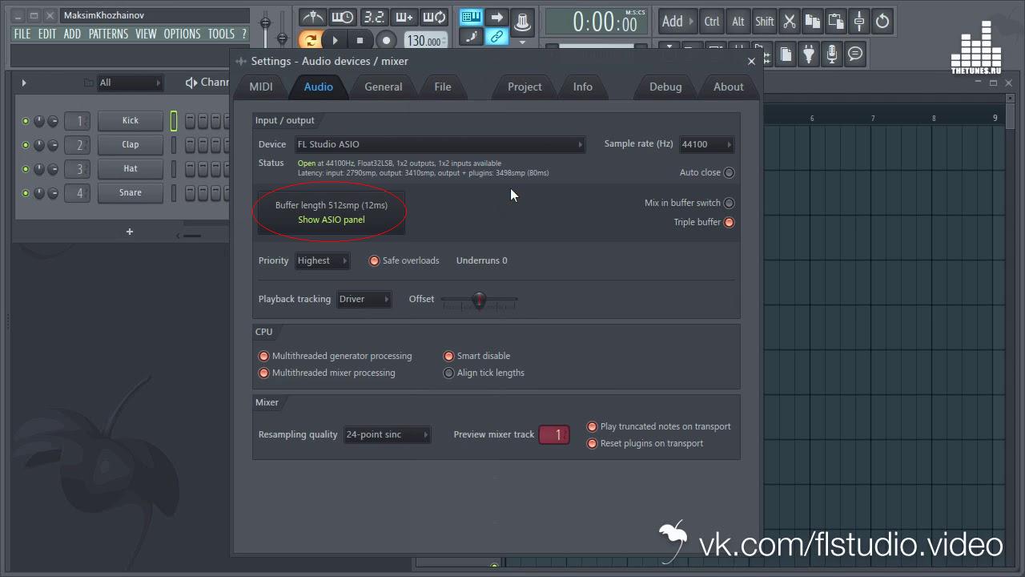Click the record button
The image size is (1025, 577).
[x=387, y=40]
